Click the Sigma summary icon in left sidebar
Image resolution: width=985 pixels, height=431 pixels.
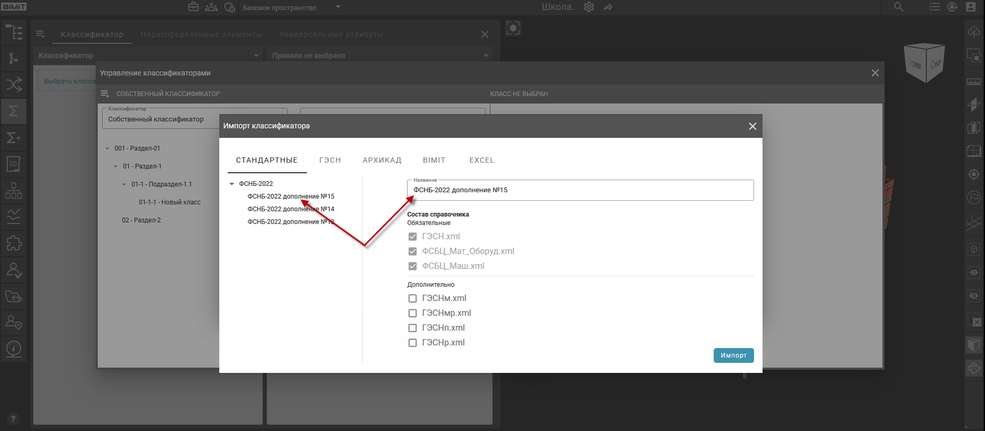[x=14, y=111]
